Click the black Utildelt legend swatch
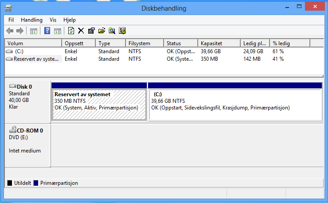Screen dimensions: 328x203 tap(10, 183)
